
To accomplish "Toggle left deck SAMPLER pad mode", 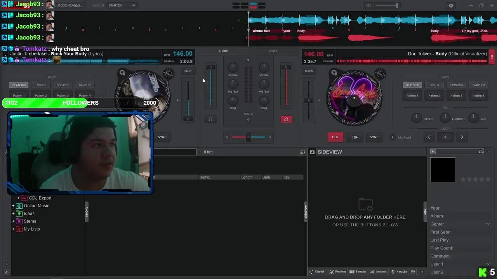I will (x=85, y=85).
